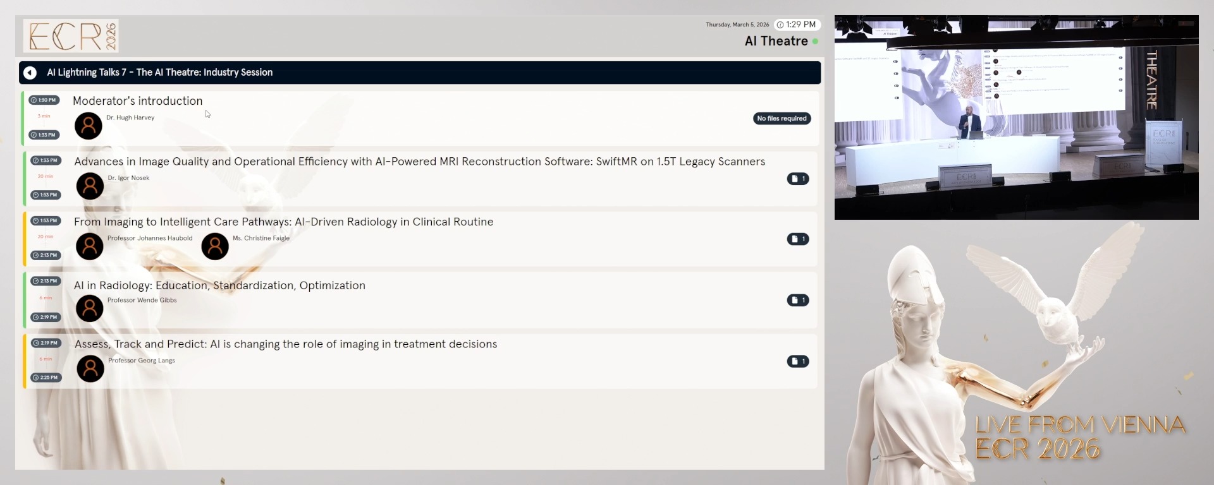Open file badge for Assess, Track and Predict
The height and width of the screenshot is (485, 1214).
point(798,361)
